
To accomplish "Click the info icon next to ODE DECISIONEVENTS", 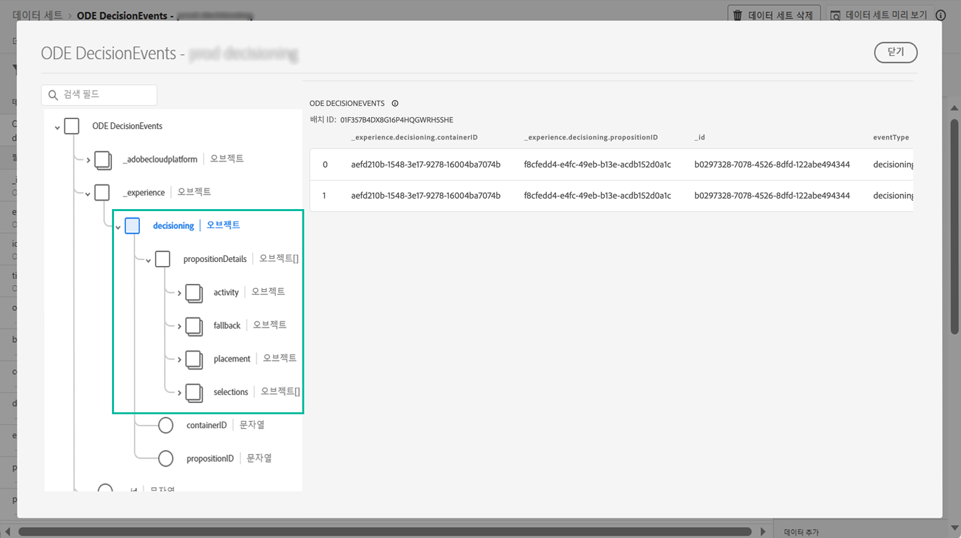I will (x=395, y=103).
